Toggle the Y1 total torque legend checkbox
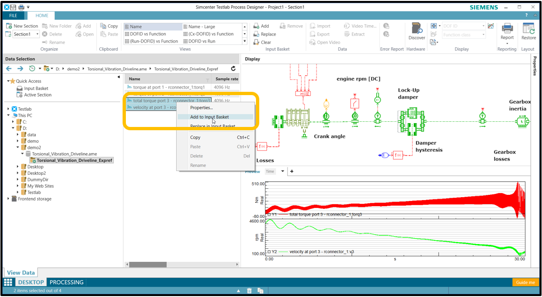The image size is (542, 297). click(x=269, y=215)
